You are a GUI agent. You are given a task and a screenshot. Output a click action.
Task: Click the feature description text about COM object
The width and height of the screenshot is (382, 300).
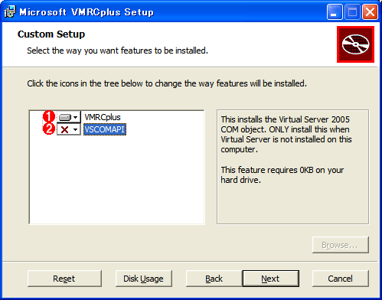point(286,135)
